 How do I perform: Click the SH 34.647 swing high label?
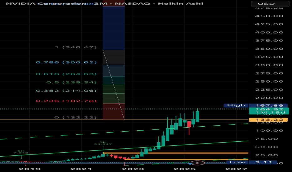103,143
